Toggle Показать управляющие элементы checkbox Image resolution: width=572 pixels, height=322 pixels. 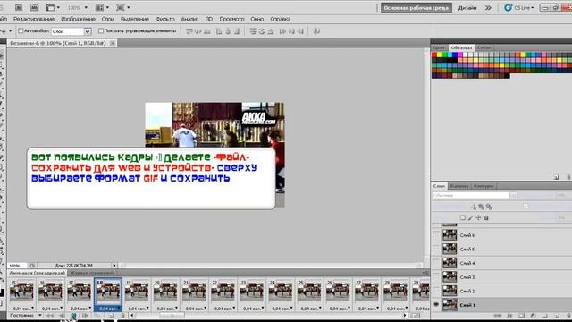(101, 31)
